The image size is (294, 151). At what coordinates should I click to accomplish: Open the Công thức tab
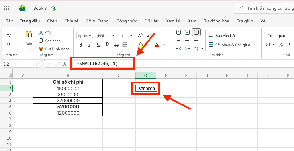click(126, 21)
